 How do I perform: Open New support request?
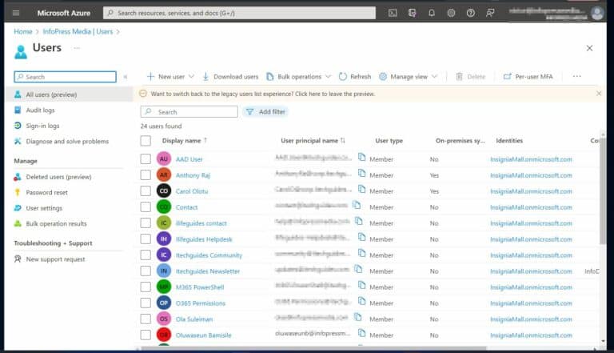click(x=55, y=259)
